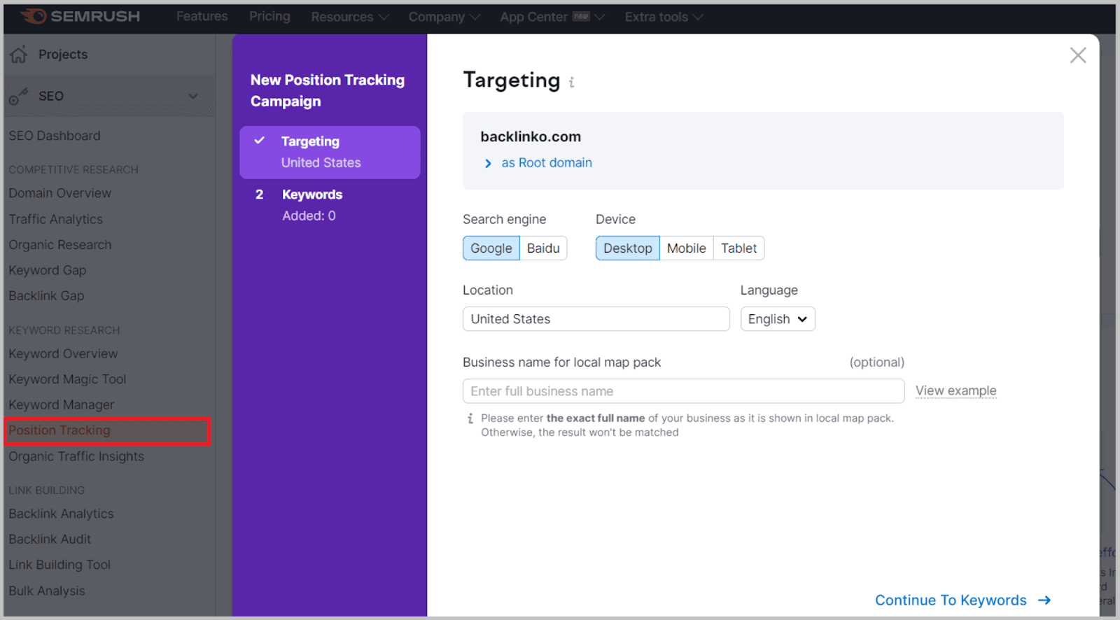
Task: Click the Projects home icon
Action: [19, 55]
